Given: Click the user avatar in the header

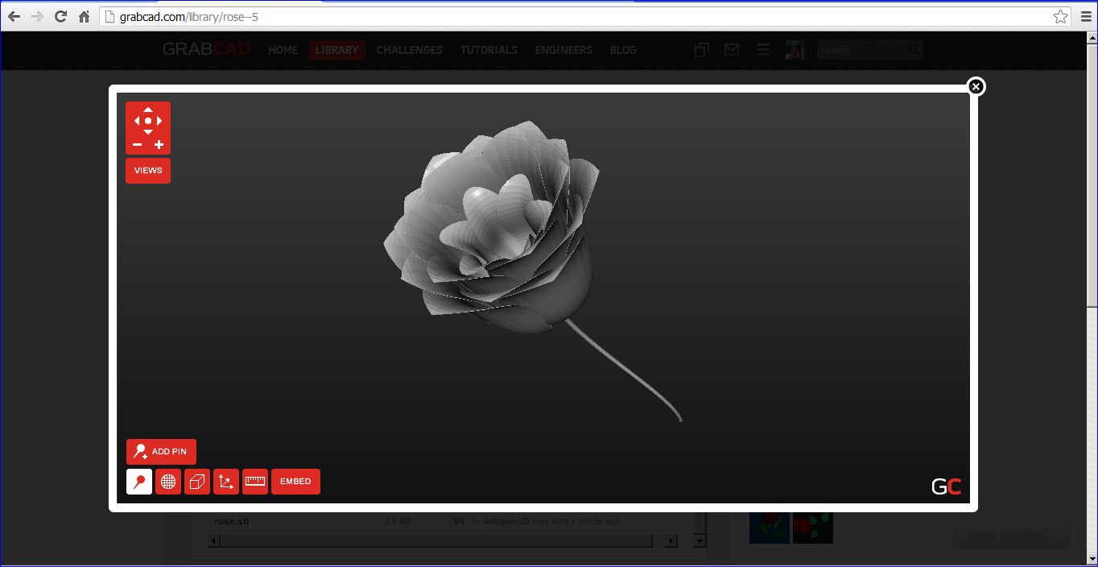Looking at the screenshot, I should click(795, 50).
